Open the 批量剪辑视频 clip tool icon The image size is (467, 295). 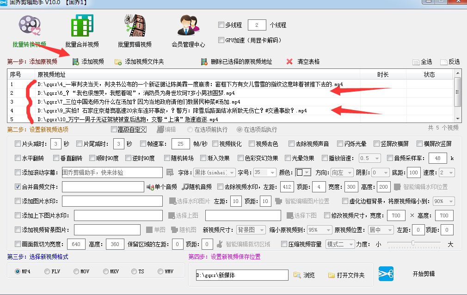135,26
